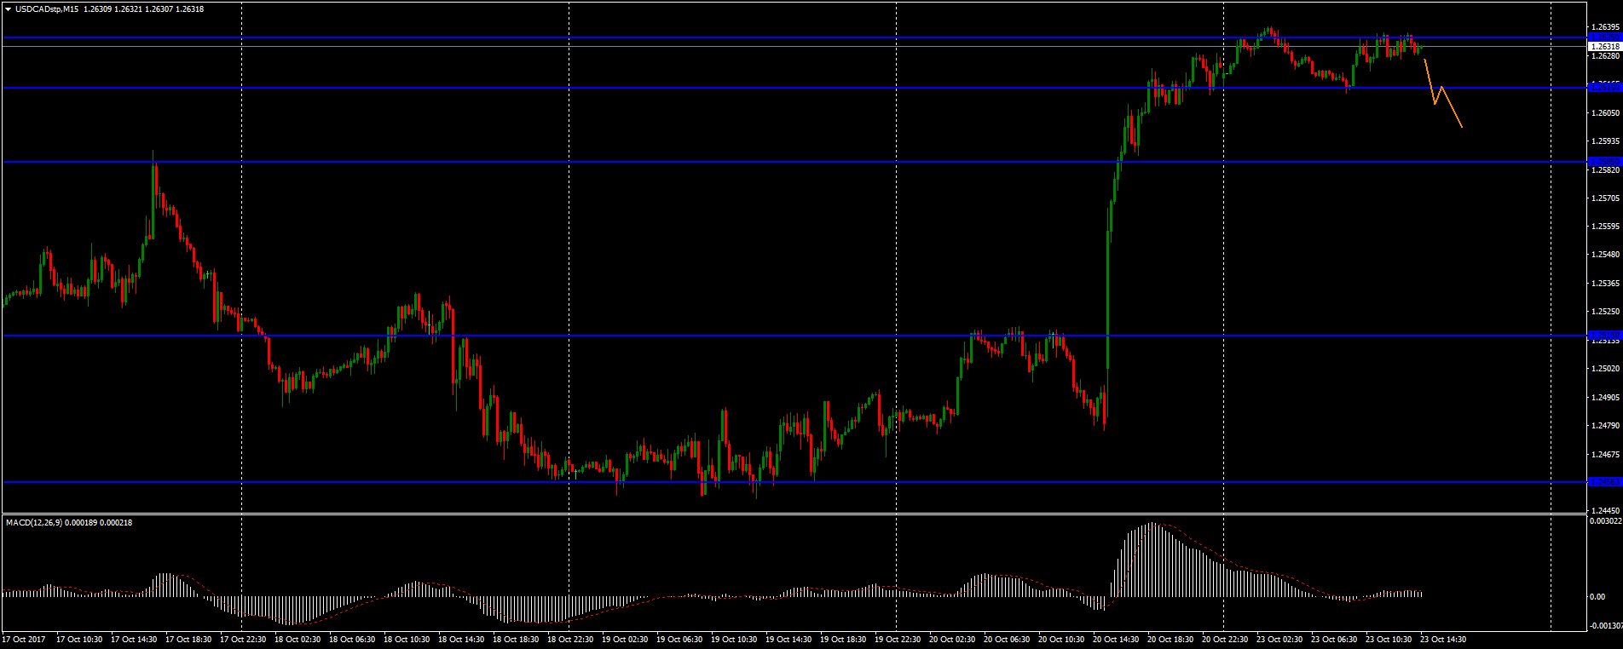Screen dimensions: 1623x649
Task: Click the white current price tag 1.26318
Action: pos(1604,46)
